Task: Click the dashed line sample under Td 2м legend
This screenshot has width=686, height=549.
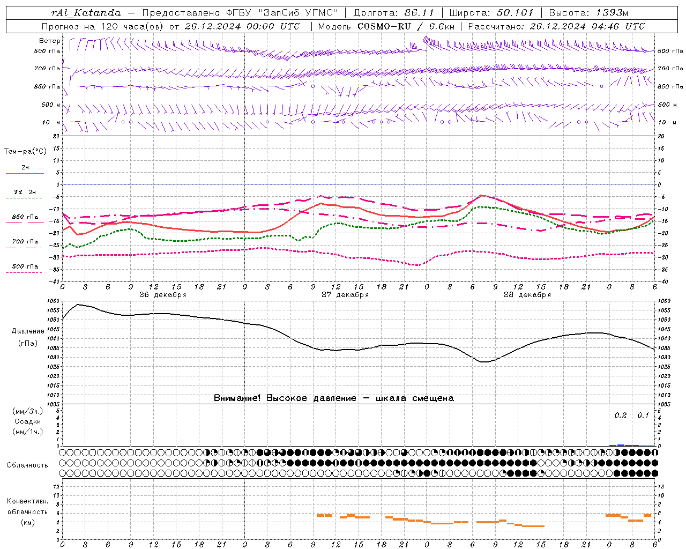Action: 24,198
